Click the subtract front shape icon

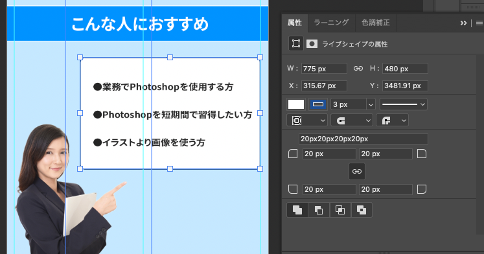319,210
